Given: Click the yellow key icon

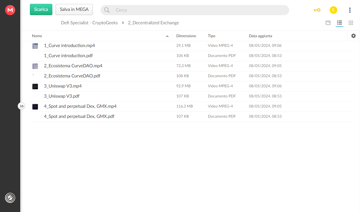Looking at the screenshot, I should tap(317, 10).
